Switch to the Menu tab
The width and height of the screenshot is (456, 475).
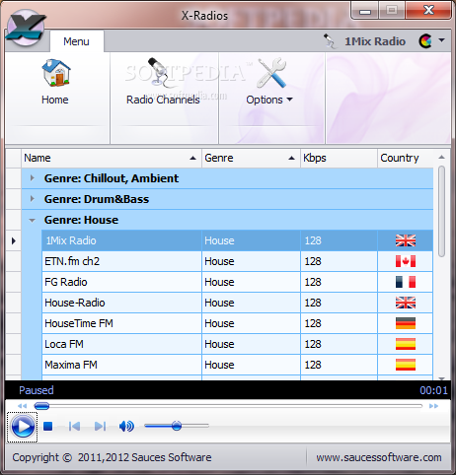click(77, 41)
